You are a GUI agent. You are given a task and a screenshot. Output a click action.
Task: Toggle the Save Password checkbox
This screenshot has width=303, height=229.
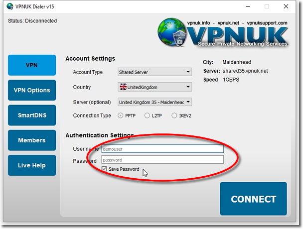click(104, 169)
